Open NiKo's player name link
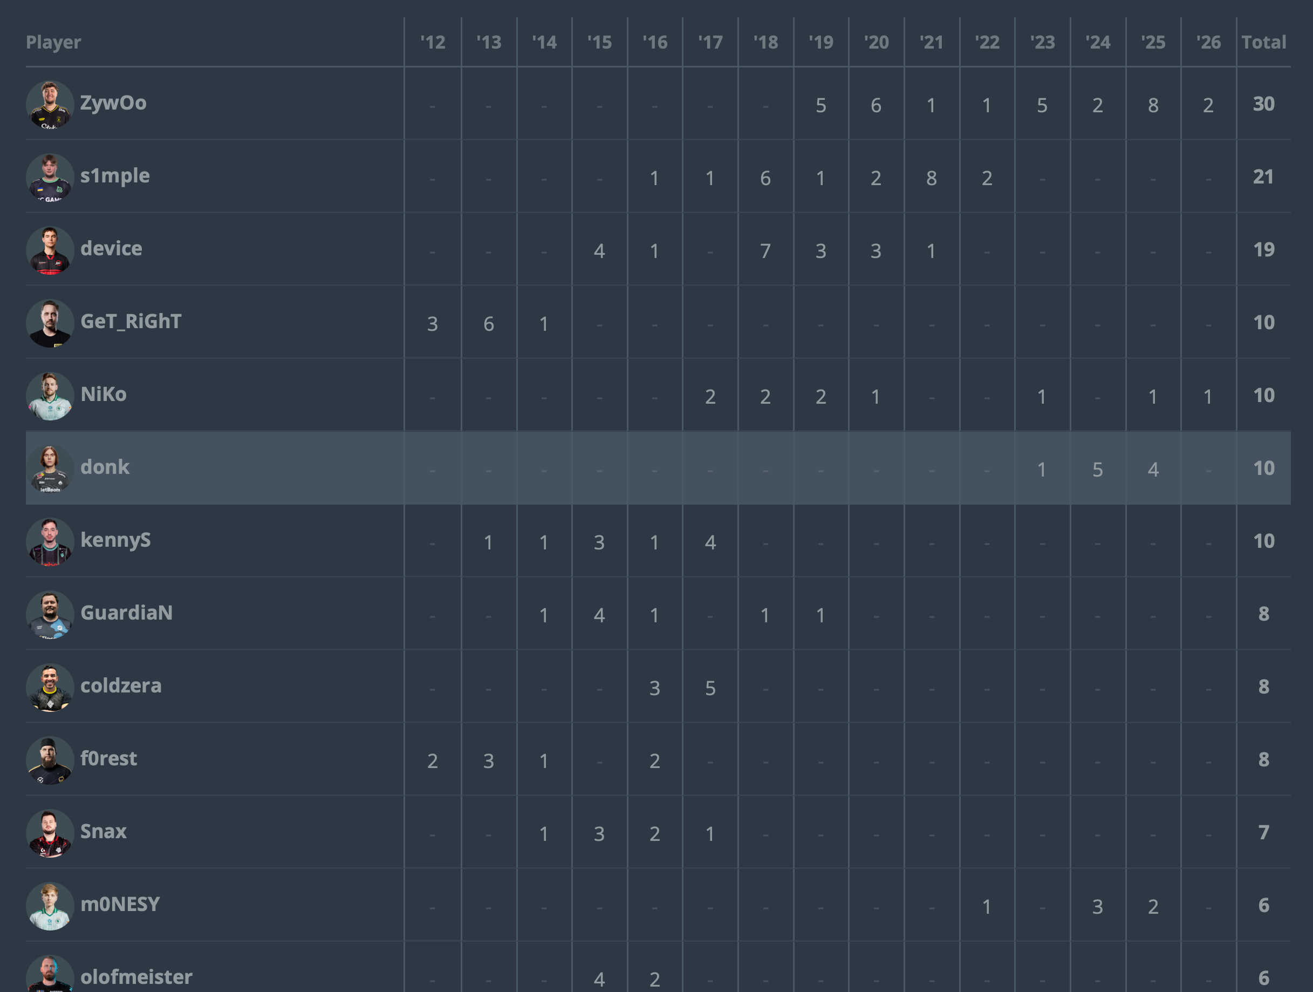This screenshot has width=1313, height=992. (103, 395)
